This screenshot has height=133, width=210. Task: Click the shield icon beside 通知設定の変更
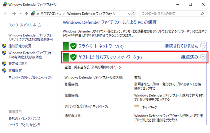4,46
